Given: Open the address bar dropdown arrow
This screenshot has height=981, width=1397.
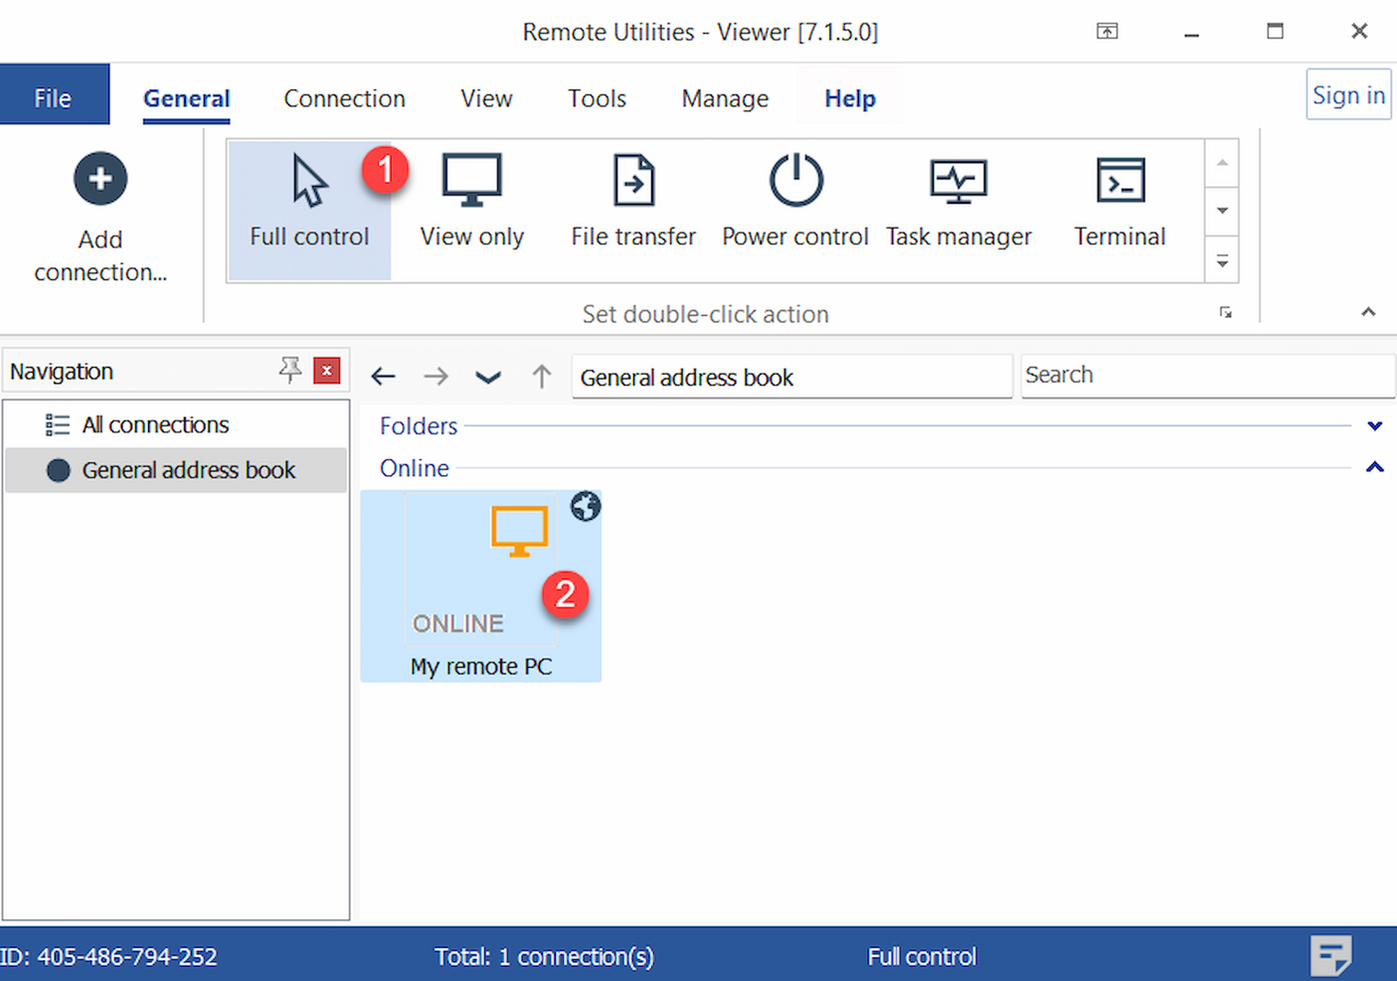Looking at the screenshot, I should [488, 377].
